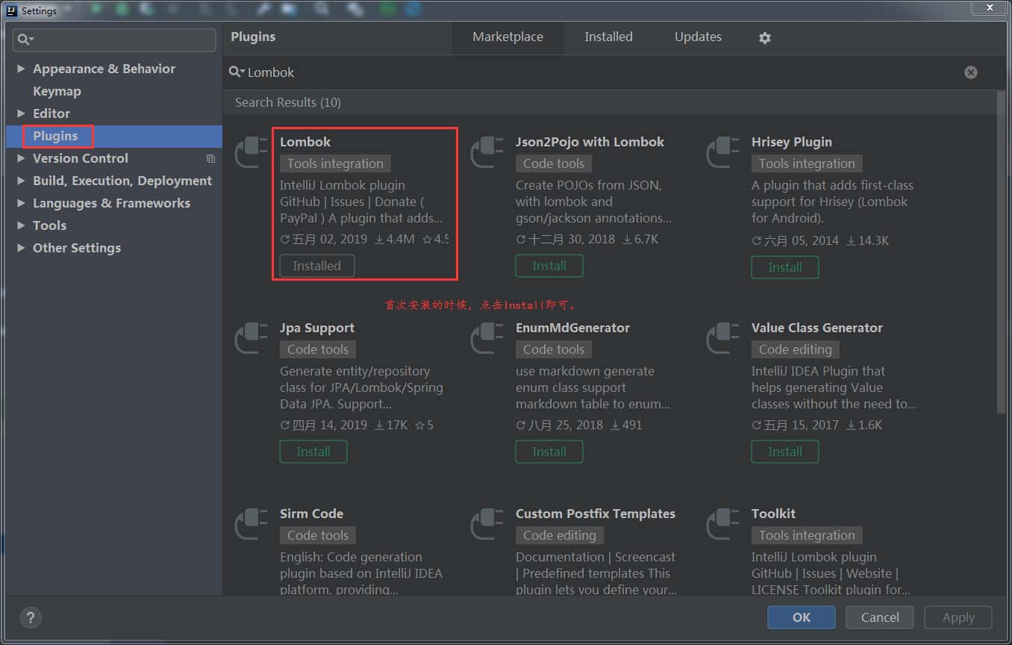
Task: Install the Json2Pojo with Lombok plugin
Action: point(549,266)
